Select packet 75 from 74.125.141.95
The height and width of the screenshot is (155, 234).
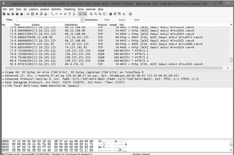(116, 44)
